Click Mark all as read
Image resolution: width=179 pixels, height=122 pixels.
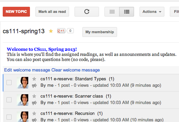tap(52, 12)
